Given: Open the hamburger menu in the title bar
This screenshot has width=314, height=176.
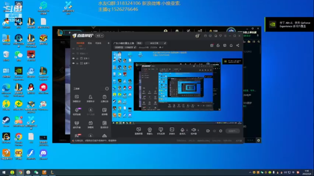Looking at the screenshot, I should coord(225,36).
